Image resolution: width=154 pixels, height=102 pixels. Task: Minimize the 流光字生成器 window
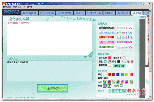(144, 4)
